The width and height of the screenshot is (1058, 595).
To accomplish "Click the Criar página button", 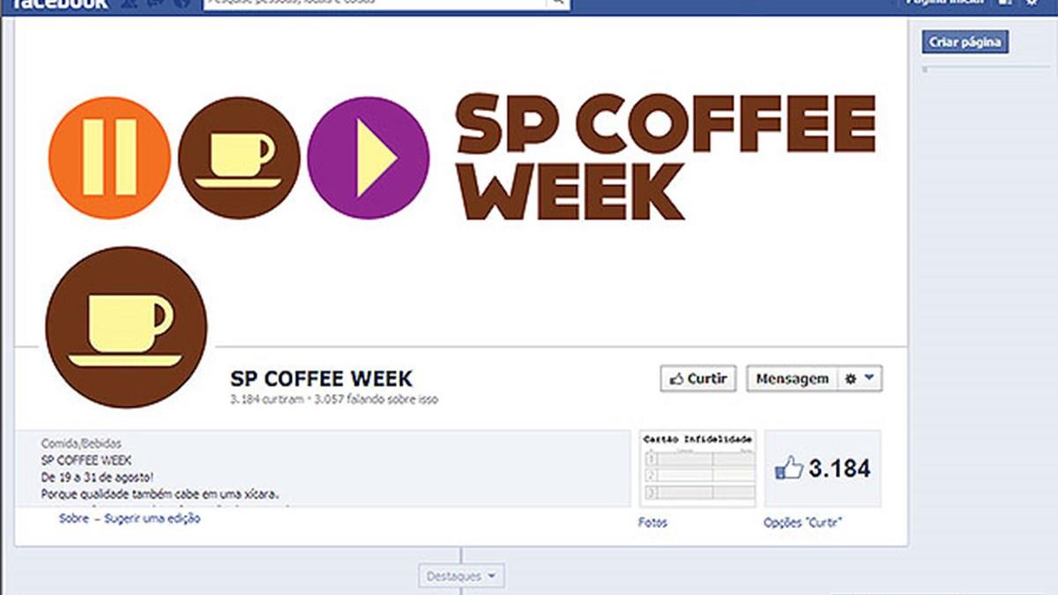I will point(965,42).
